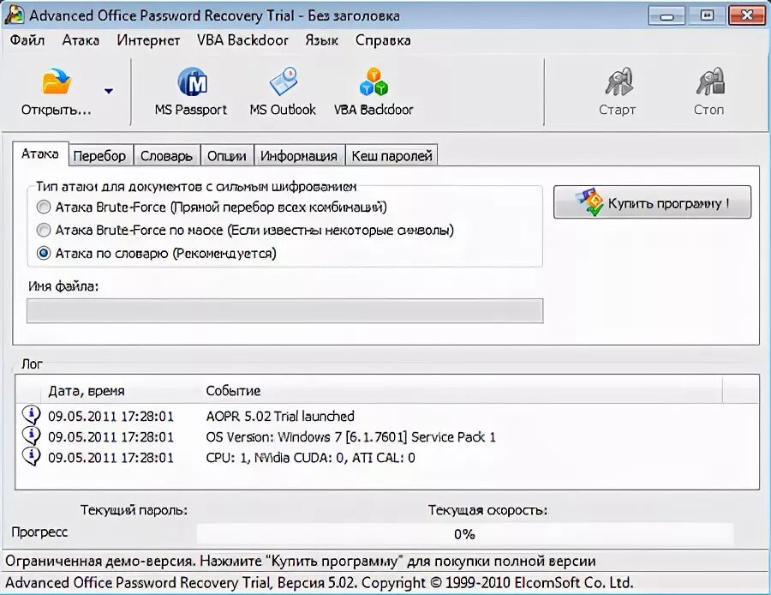Minimize the window

666,16
